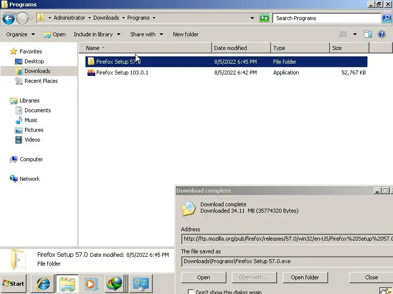Toggle the preview pane icon
The height and width of the screenshot is (294, 393).
click(367, 34)
